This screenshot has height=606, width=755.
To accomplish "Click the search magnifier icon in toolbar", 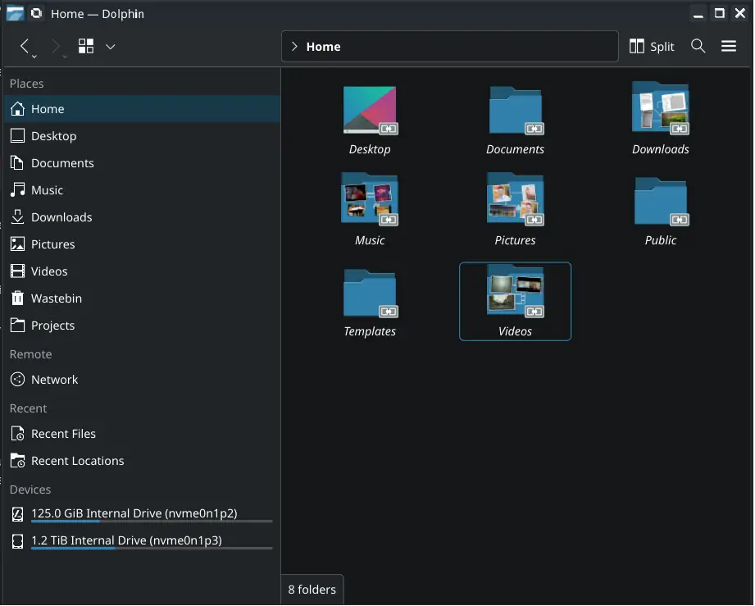I will tap(698, 47).
